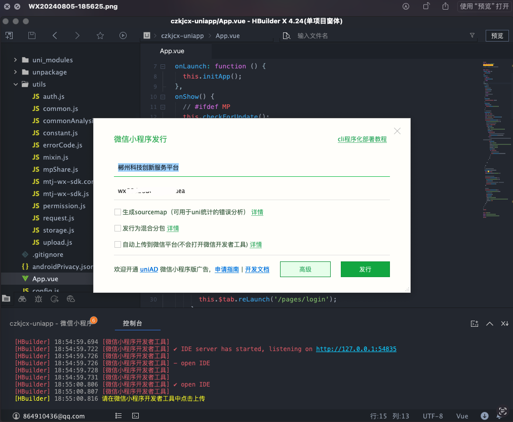Open the Vue language mode selector
This screenshot has width=513, height=422.
[462, 416]
